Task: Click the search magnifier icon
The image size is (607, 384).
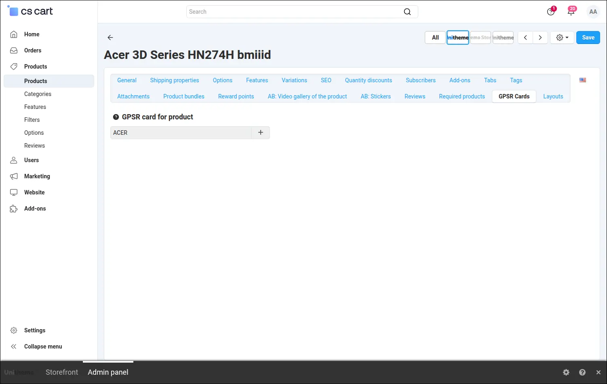Action: 407,12
